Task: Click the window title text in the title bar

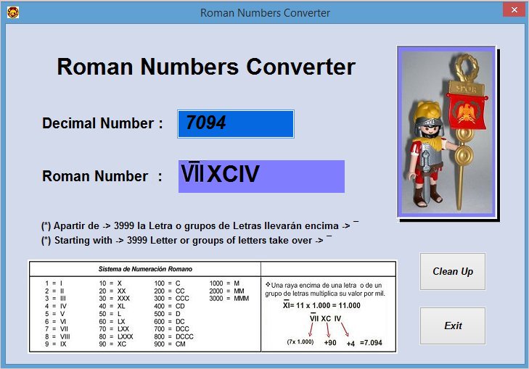Action: (x=265, y=13)
